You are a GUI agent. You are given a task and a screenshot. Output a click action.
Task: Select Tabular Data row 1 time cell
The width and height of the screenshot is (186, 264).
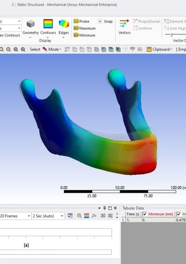click(133, 220)
